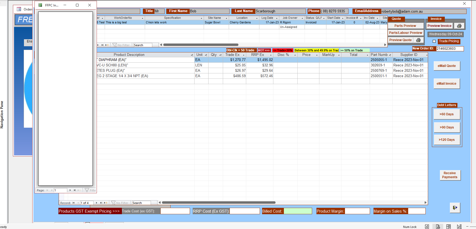
Task: Print the quote via the Quote printer icon
Action: tap(418, 40)
